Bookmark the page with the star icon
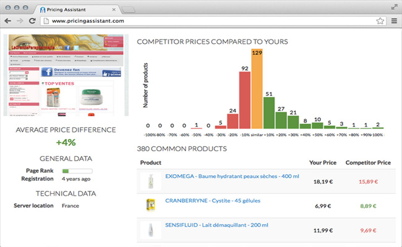Viewport: 402px width, 247px height. 380,21
